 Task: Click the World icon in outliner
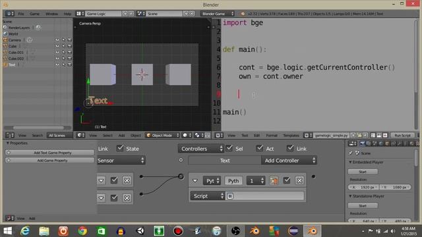click(x=5, y=34)
